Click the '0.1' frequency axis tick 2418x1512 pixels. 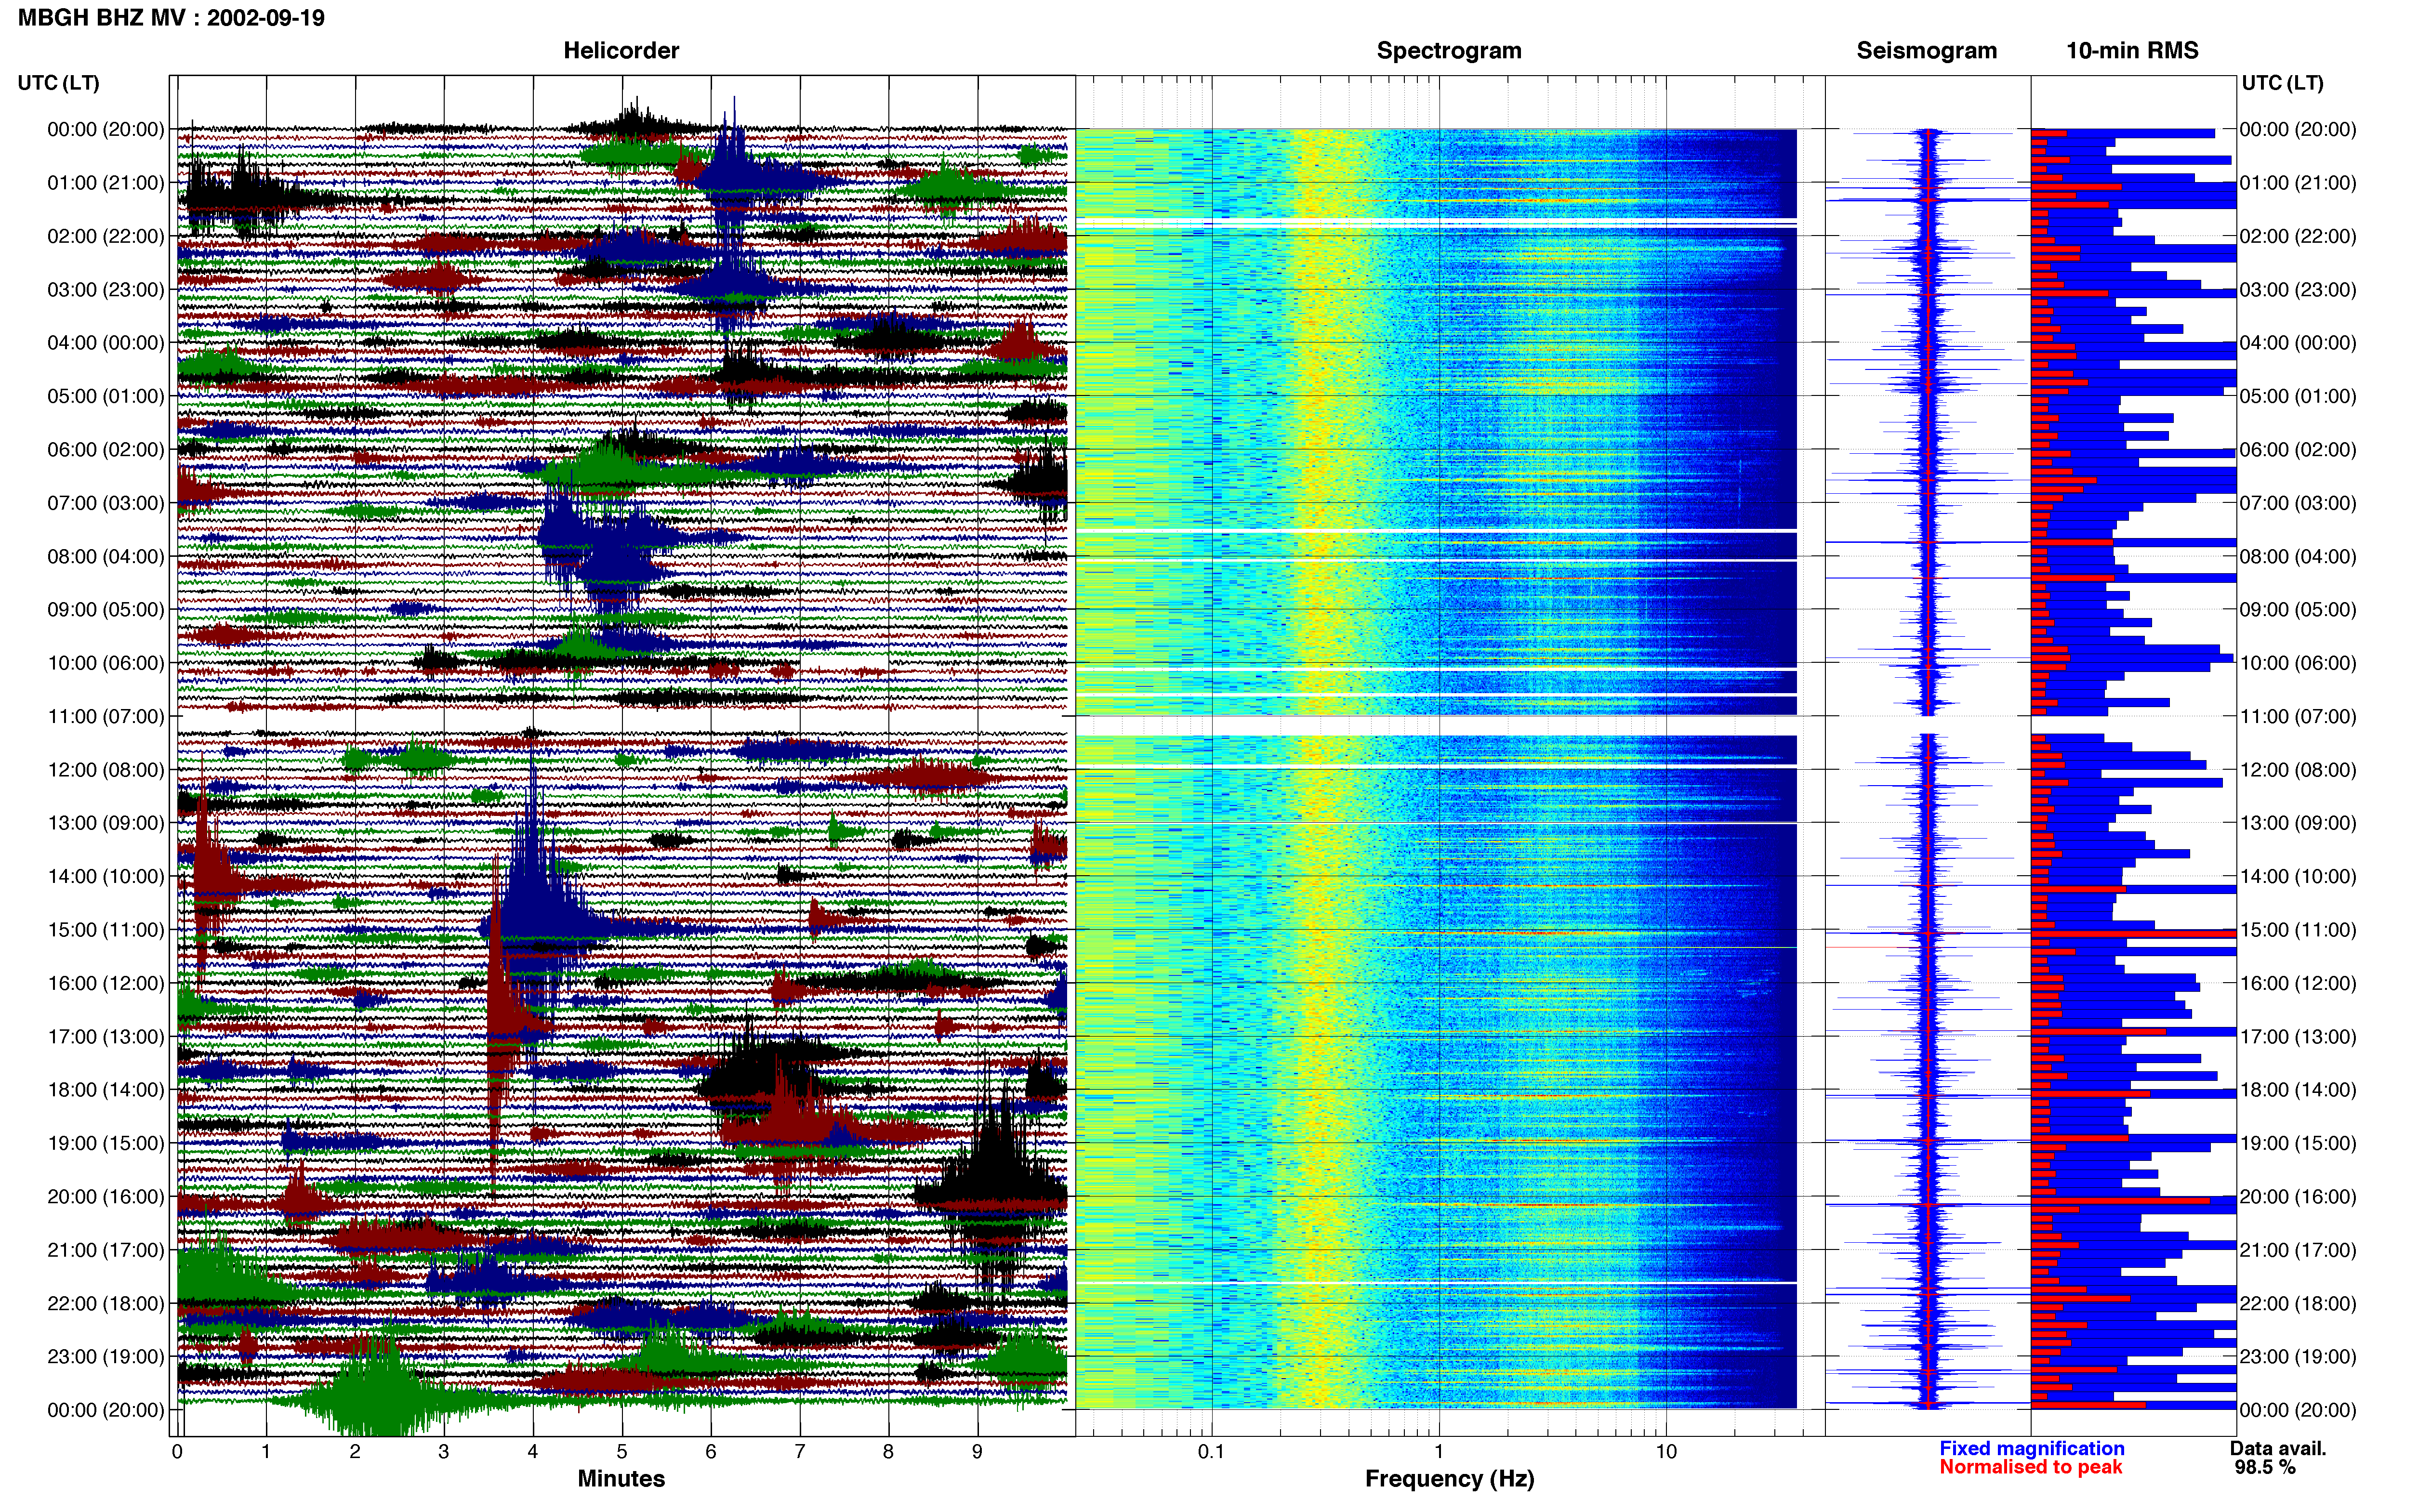coord(1211,1452)
